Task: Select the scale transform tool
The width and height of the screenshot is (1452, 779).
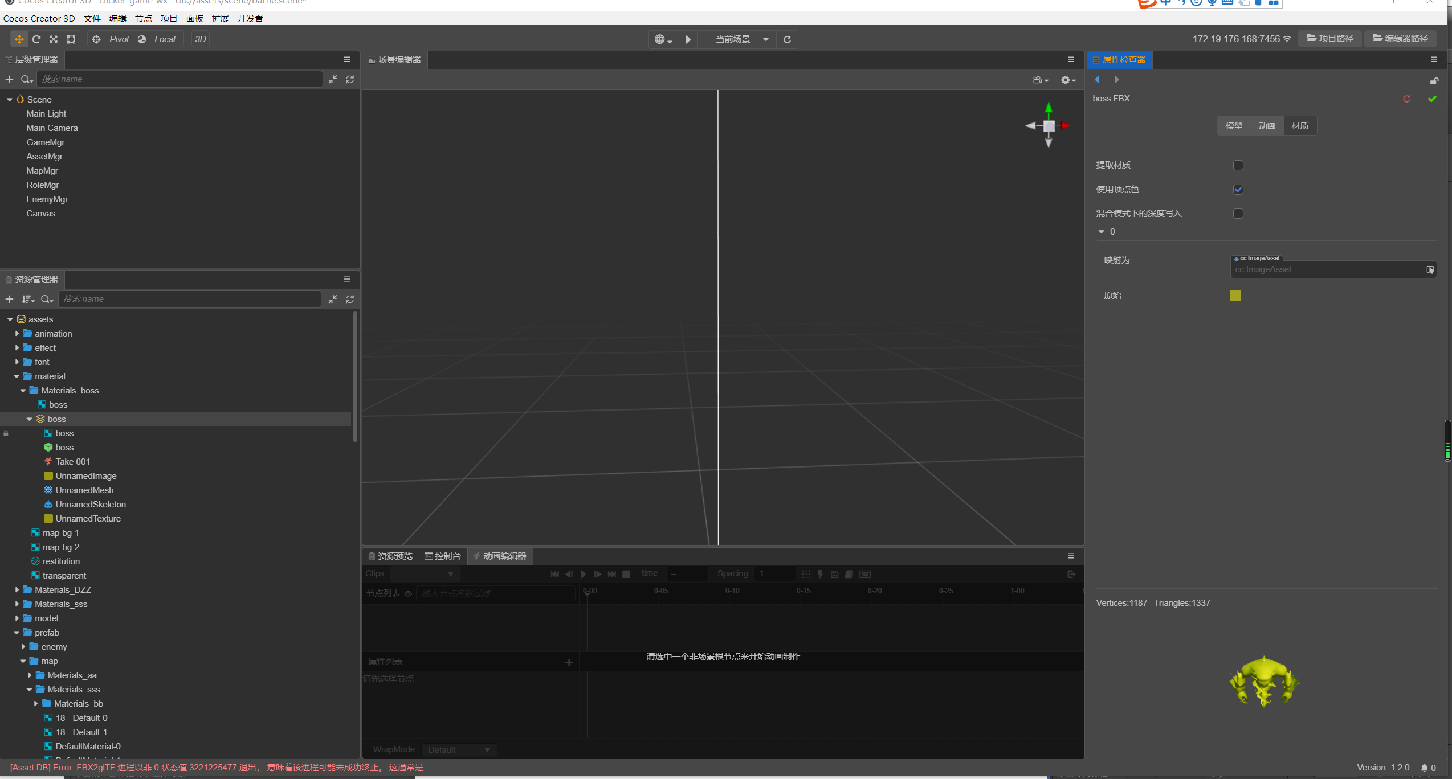Action: click(x=54, y=39)
